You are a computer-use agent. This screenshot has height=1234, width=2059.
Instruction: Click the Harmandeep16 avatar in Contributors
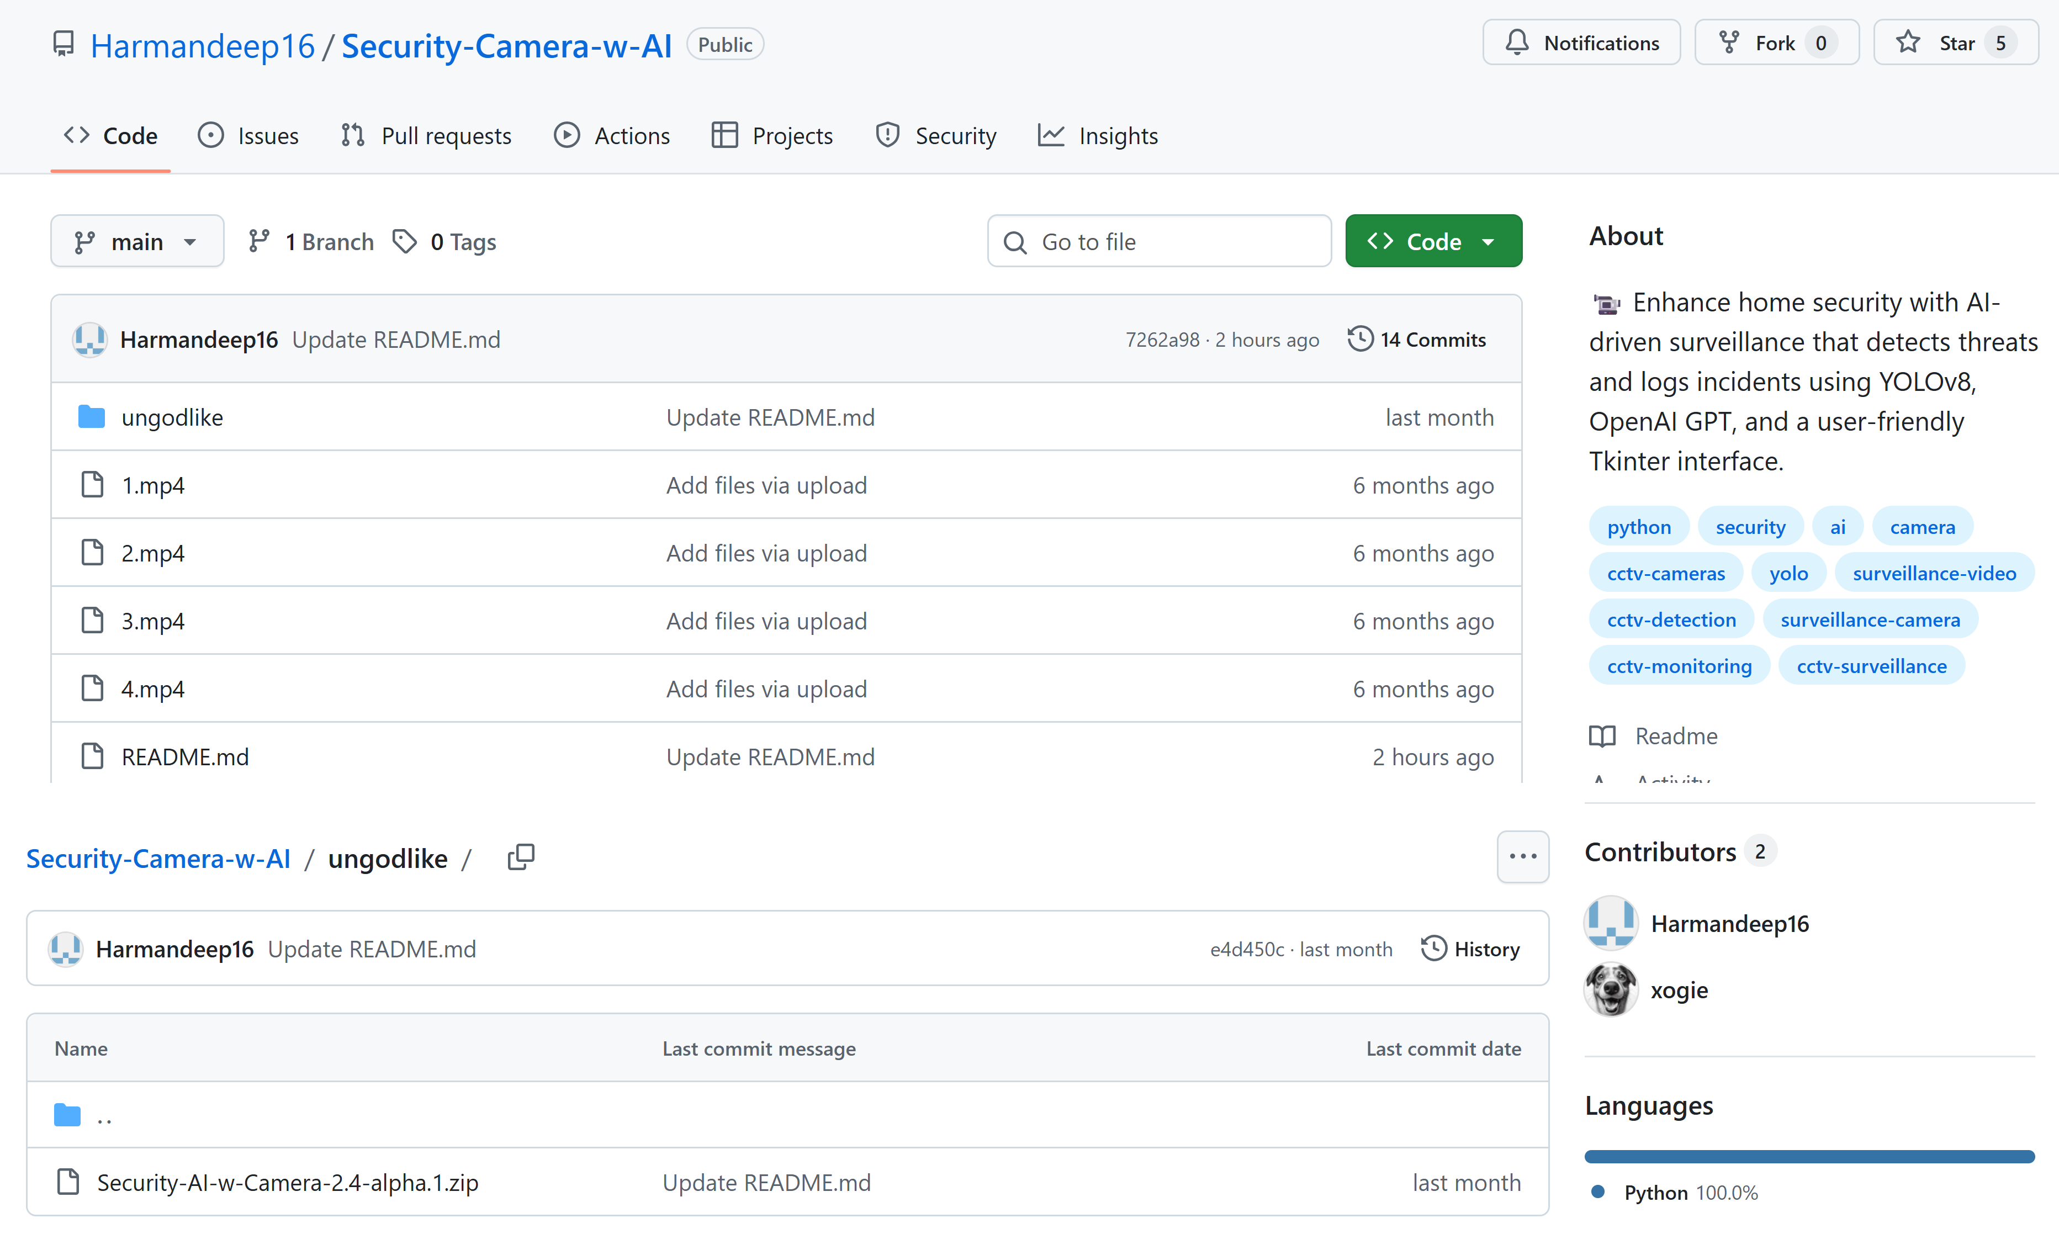1611,923
